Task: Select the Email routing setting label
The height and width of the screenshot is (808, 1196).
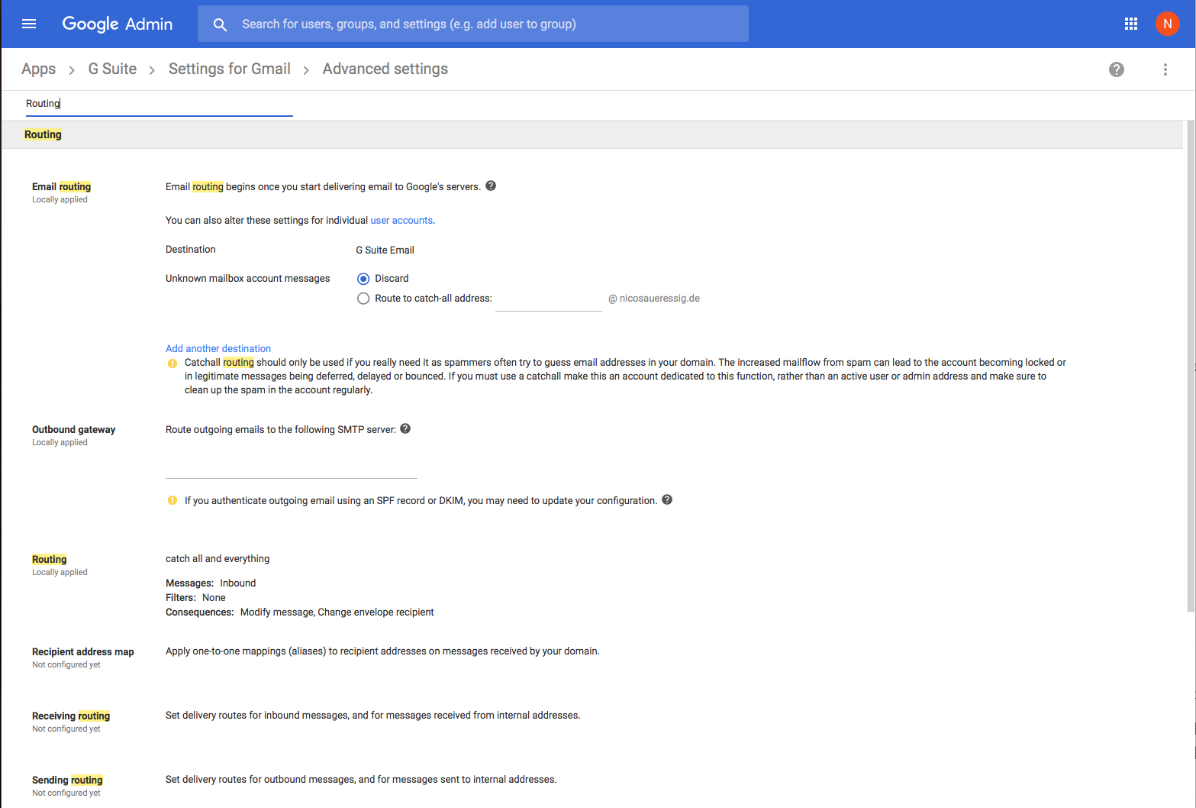Action: click(x=61, y=186)
